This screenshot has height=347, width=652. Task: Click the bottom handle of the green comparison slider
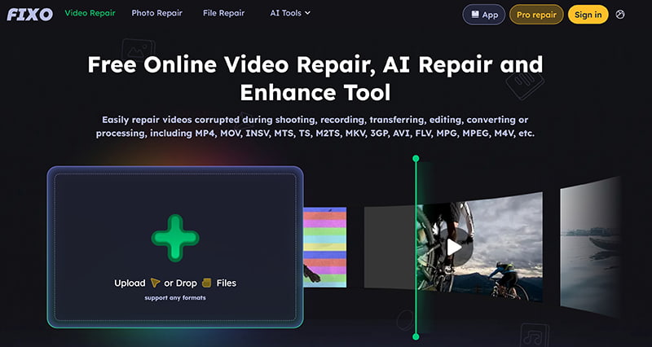point(416,336)
